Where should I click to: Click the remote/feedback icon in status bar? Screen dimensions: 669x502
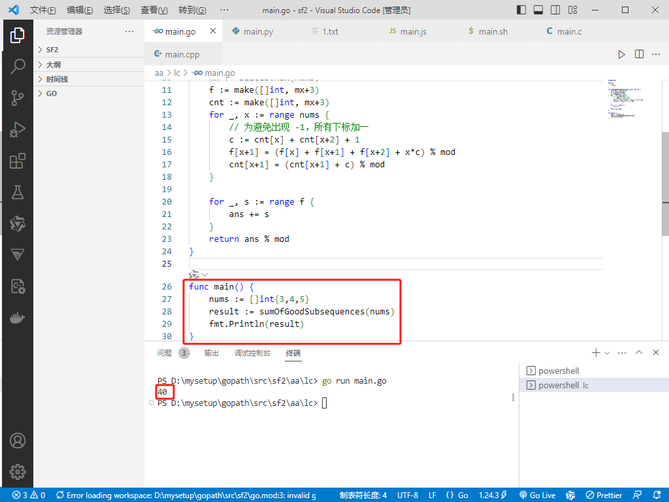638,495
